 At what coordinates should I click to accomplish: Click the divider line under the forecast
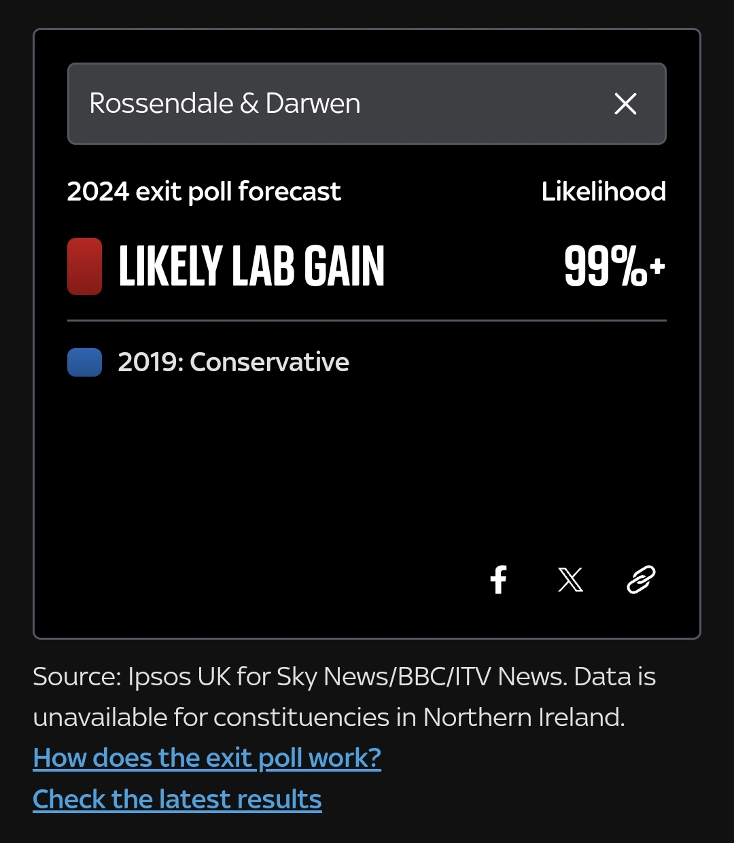tap(367, 320)
